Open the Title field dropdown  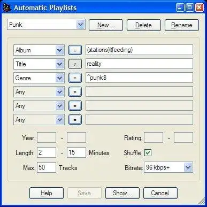[x=39, y=64]
